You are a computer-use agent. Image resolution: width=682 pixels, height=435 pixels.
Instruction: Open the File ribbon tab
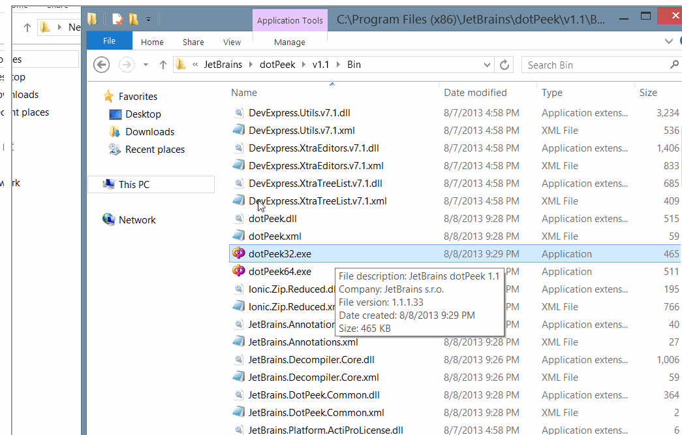click(109, 40)
